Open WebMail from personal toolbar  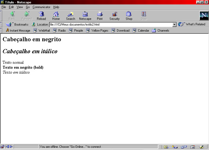click(x=42, y=31)
